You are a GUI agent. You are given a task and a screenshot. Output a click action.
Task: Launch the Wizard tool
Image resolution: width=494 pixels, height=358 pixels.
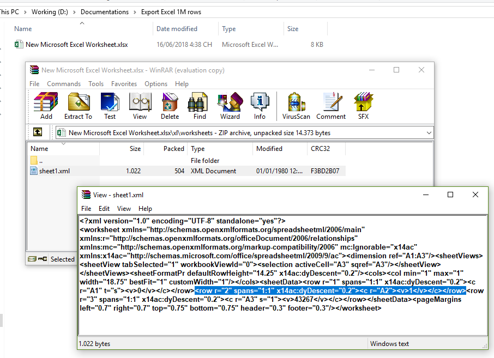[x=230, y=105]
